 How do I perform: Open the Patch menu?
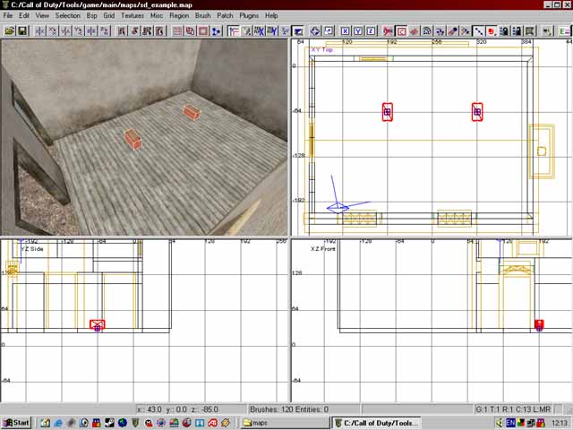pyautogui.click(x=225, y=15)
